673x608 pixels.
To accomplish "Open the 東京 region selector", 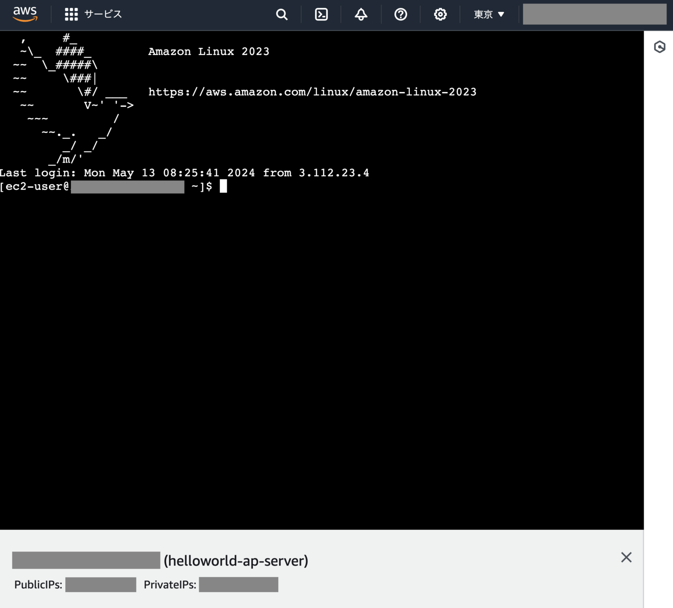I will pos(483,14).
